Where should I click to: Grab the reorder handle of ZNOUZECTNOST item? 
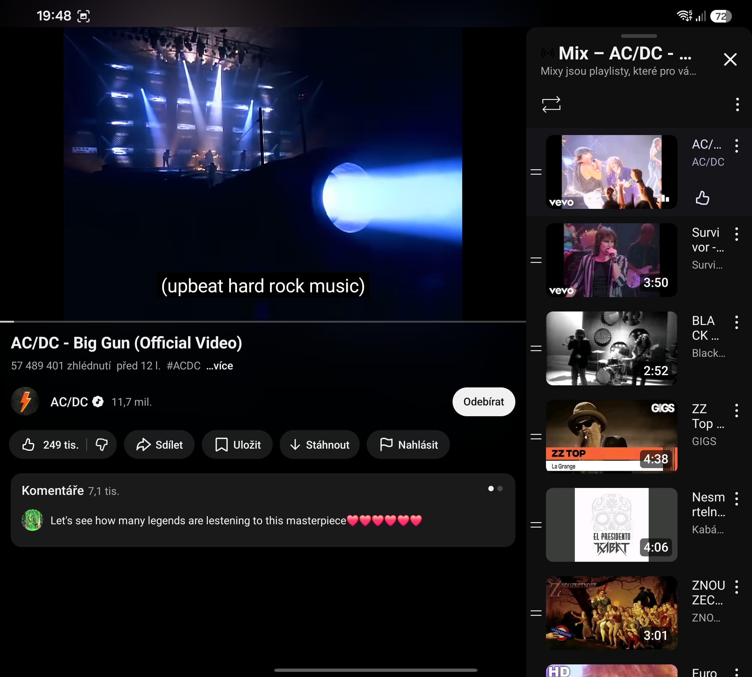[x=536, y=613]
